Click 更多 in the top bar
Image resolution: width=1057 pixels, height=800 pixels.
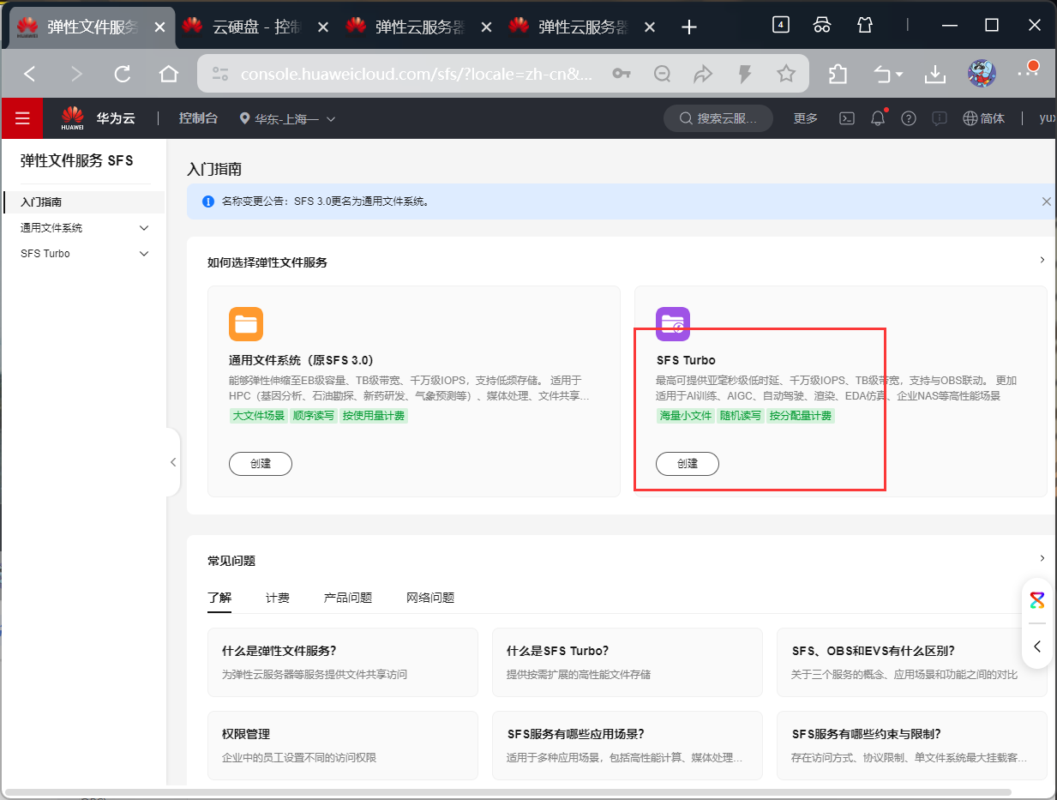806,118
